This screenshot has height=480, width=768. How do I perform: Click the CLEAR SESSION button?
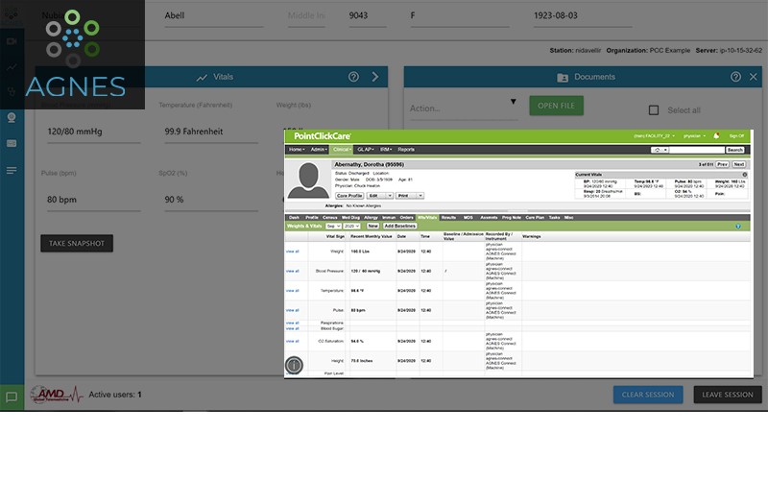(648, 395)
